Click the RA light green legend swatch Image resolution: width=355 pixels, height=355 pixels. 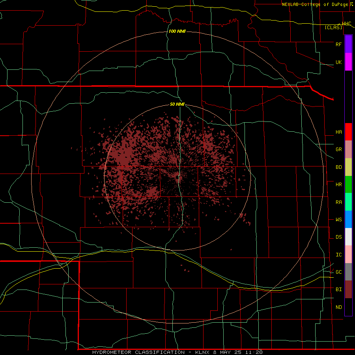348,202
